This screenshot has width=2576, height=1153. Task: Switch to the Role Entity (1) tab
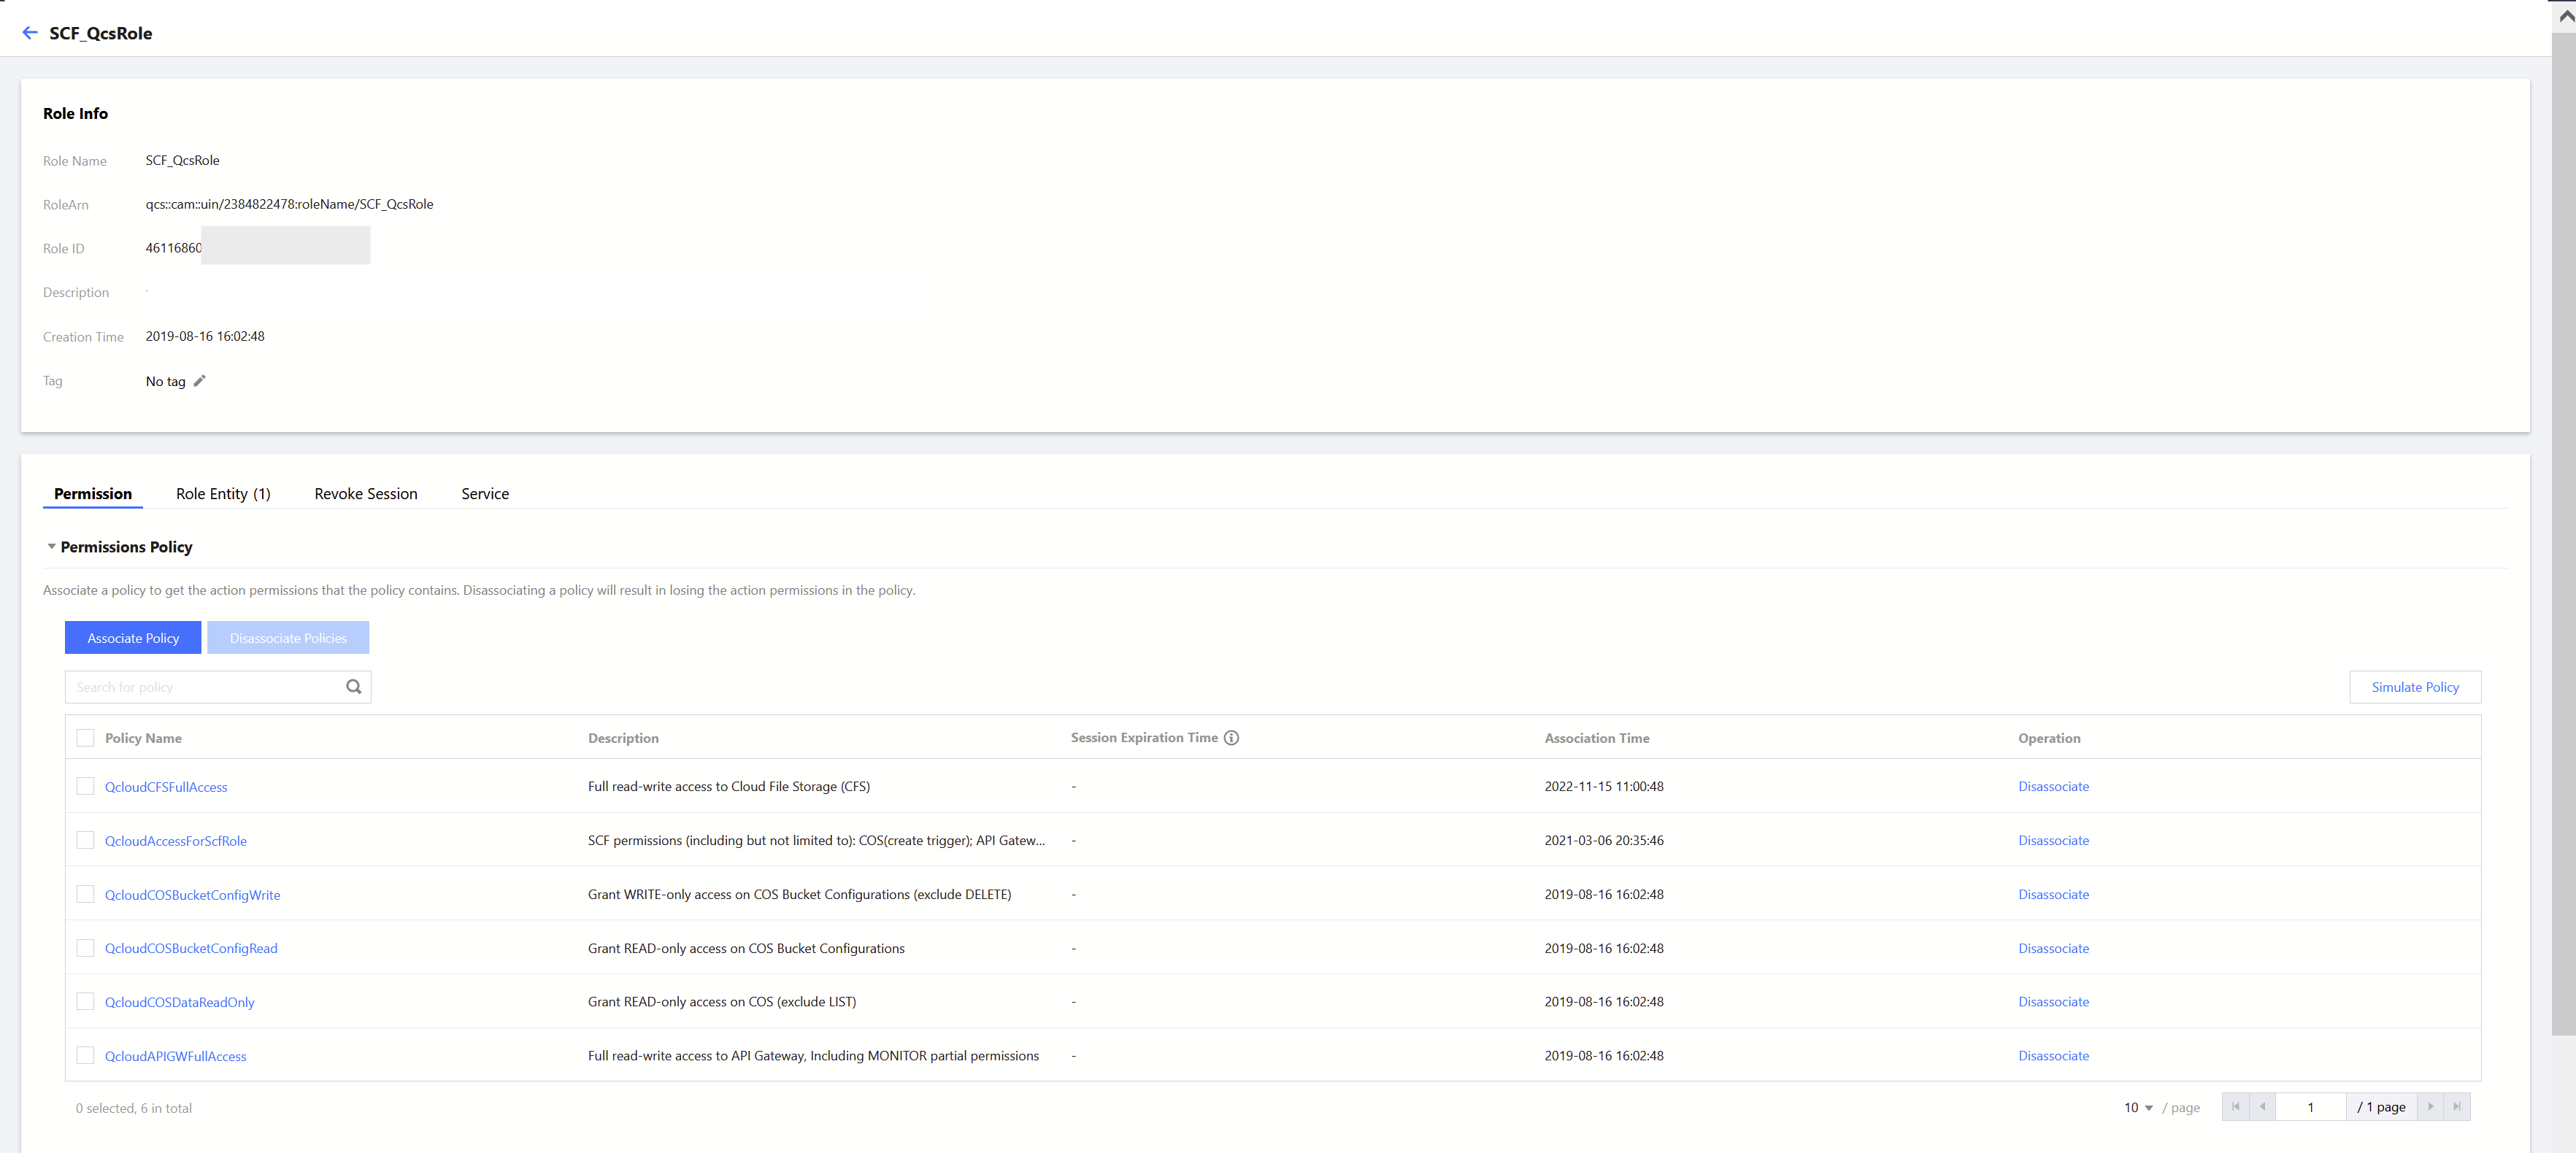click(223, 494)
